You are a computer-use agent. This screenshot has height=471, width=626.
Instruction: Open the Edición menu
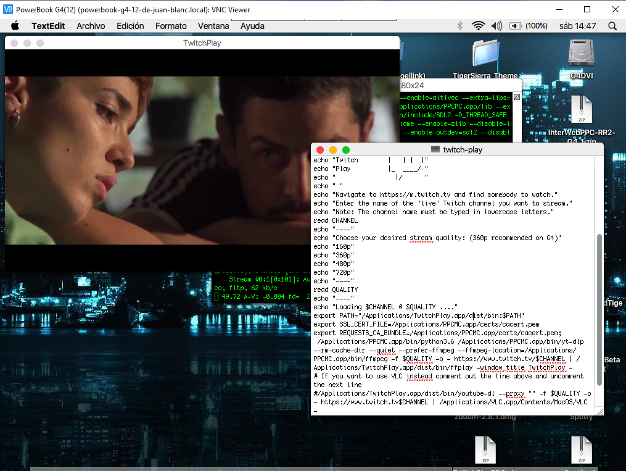(130, 26)
